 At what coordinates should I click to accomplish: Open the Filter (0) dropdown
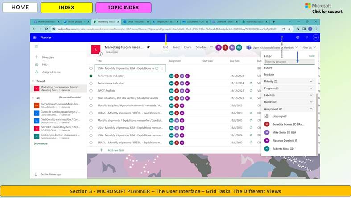click(x=309, y=47)
